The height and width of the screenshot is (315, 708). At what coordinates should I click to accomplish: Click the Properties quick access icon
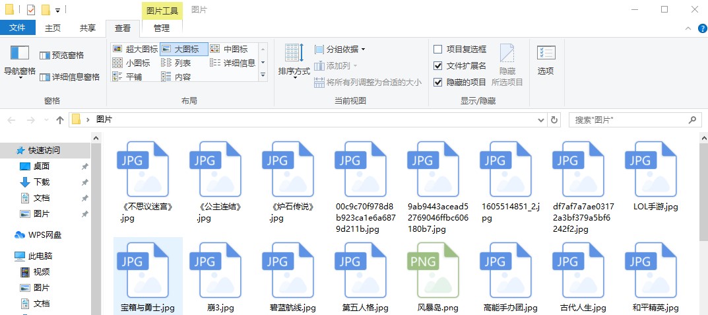pos(31,9)
